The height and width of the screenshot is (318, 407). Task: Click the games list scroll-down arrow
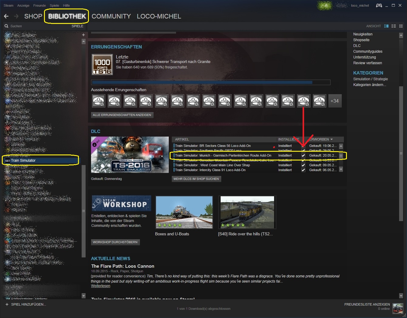83,296
